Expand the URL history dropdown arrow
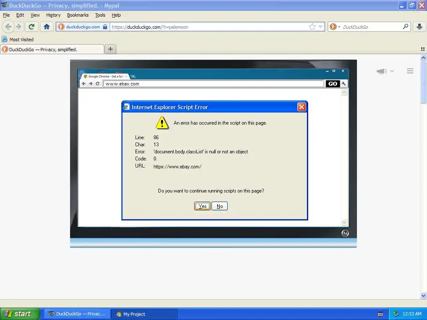 coord(321,27)
